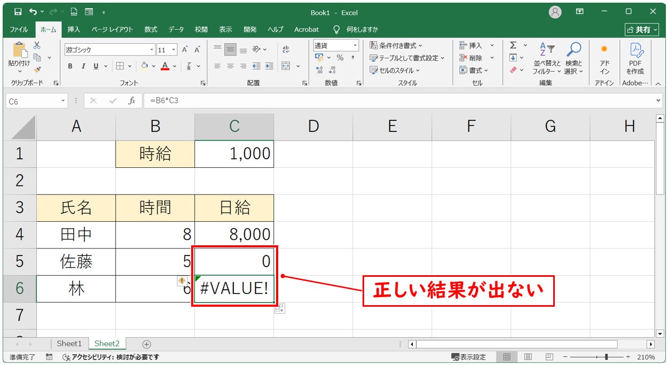Switch to Sheet1 tab

(69, 344)
